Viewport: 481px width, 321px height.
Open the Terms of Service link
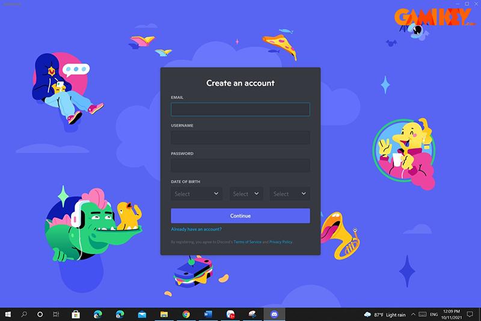click(247, 242)
